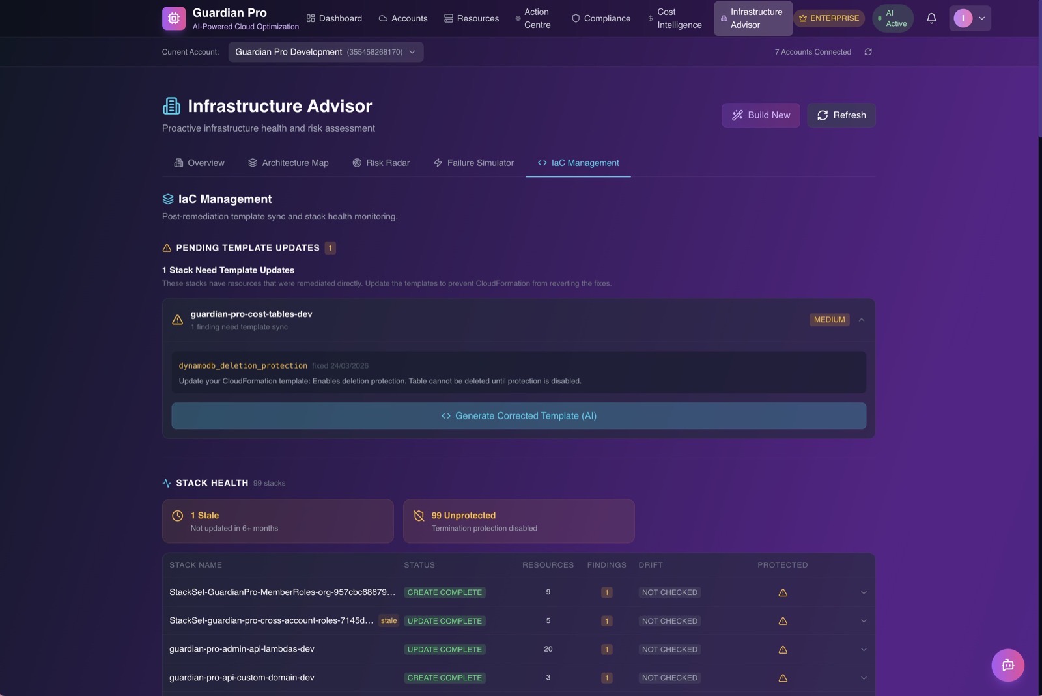Open the Failure Simulator tab

pos(473,163)
